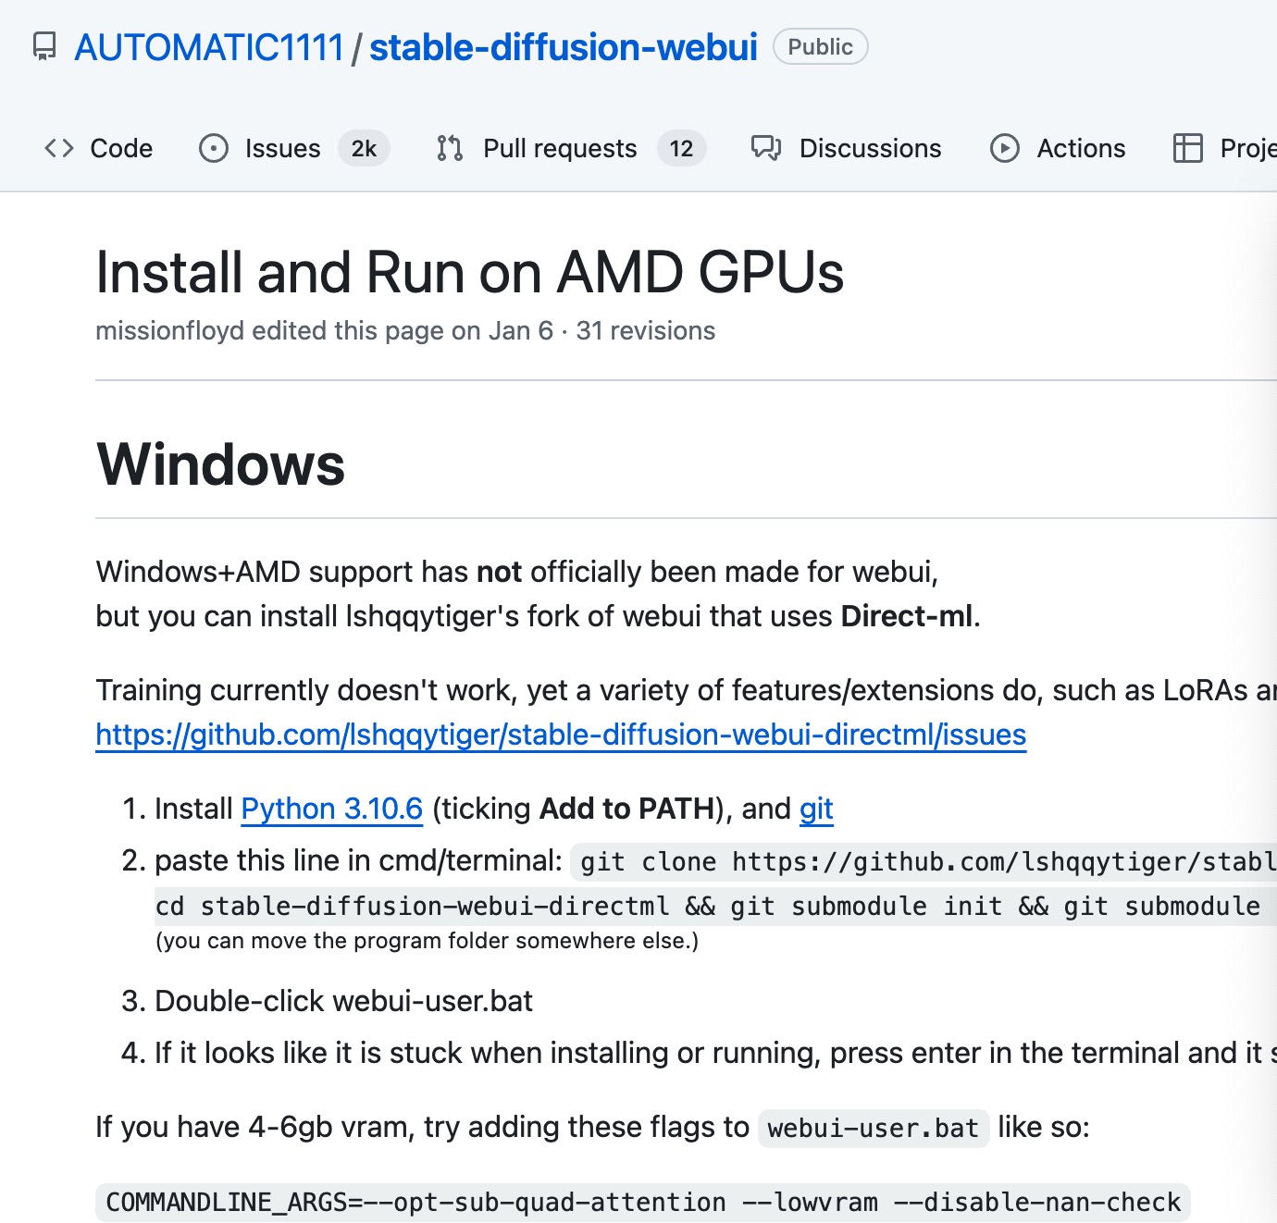Open the AUTOMATIC1111 owner profile link

tap(209, 47)
